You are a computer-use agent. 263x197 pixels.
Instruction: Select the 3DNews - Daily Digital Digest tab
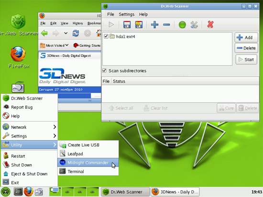click(70, 55)
